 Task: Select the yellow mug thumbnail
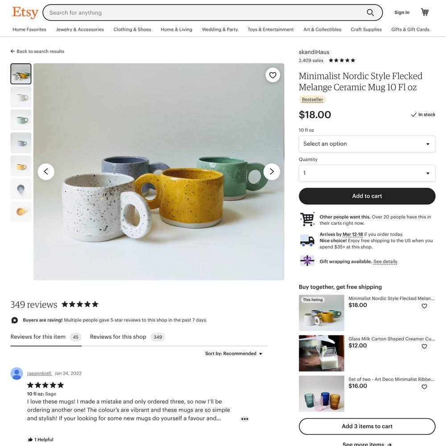point(21,166)
